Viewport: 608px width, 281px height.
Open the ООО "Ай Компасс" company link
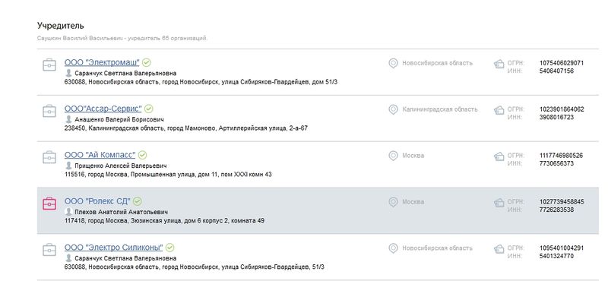point(100,155)
